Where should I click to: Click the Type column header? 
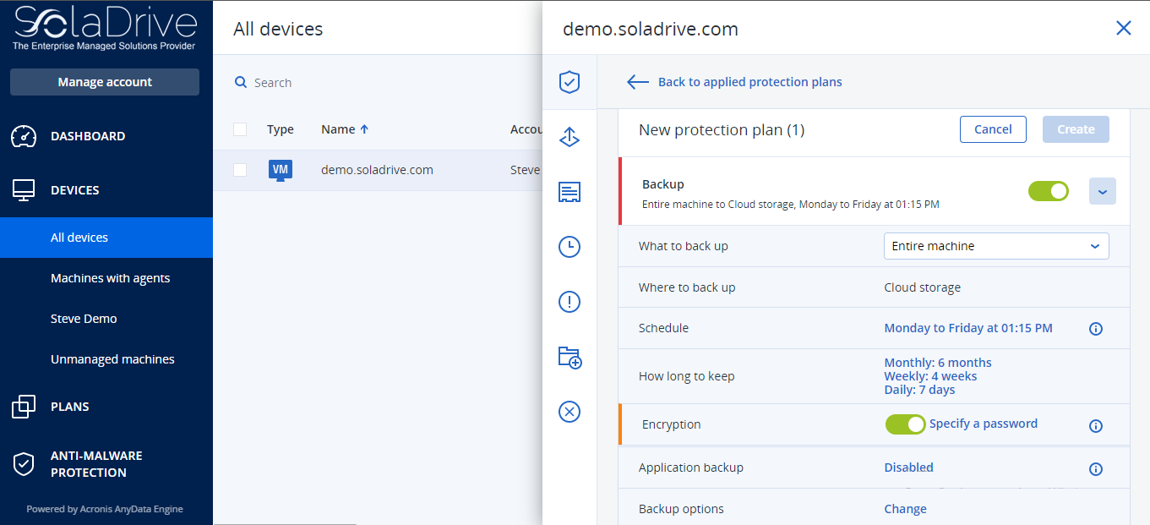(x=281, y=129)
